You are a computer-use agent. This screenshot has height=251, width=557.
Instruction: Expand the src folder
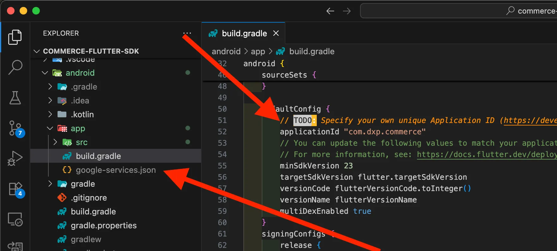tap(55, 142)
